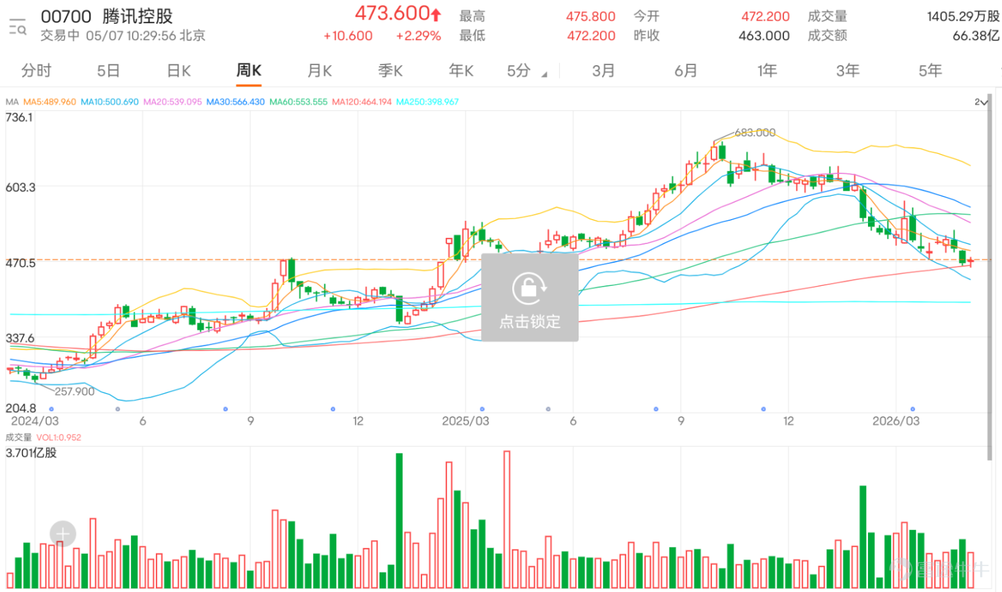The width and height of the screenshot is (1002, 592).
Task: Select the 周K weekly candlestick tab
Action: [249, 71]
